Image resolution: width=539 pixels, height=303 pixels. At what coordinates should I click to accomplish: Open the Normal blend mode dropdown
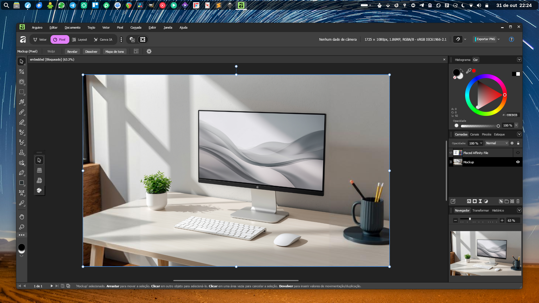click(497, 143)
